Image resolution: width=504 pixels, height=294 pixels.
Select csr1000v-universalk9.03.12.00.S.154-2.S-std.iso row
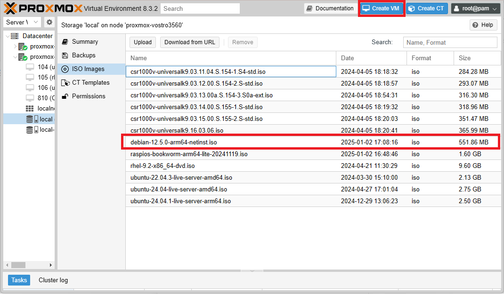point(313,83)
